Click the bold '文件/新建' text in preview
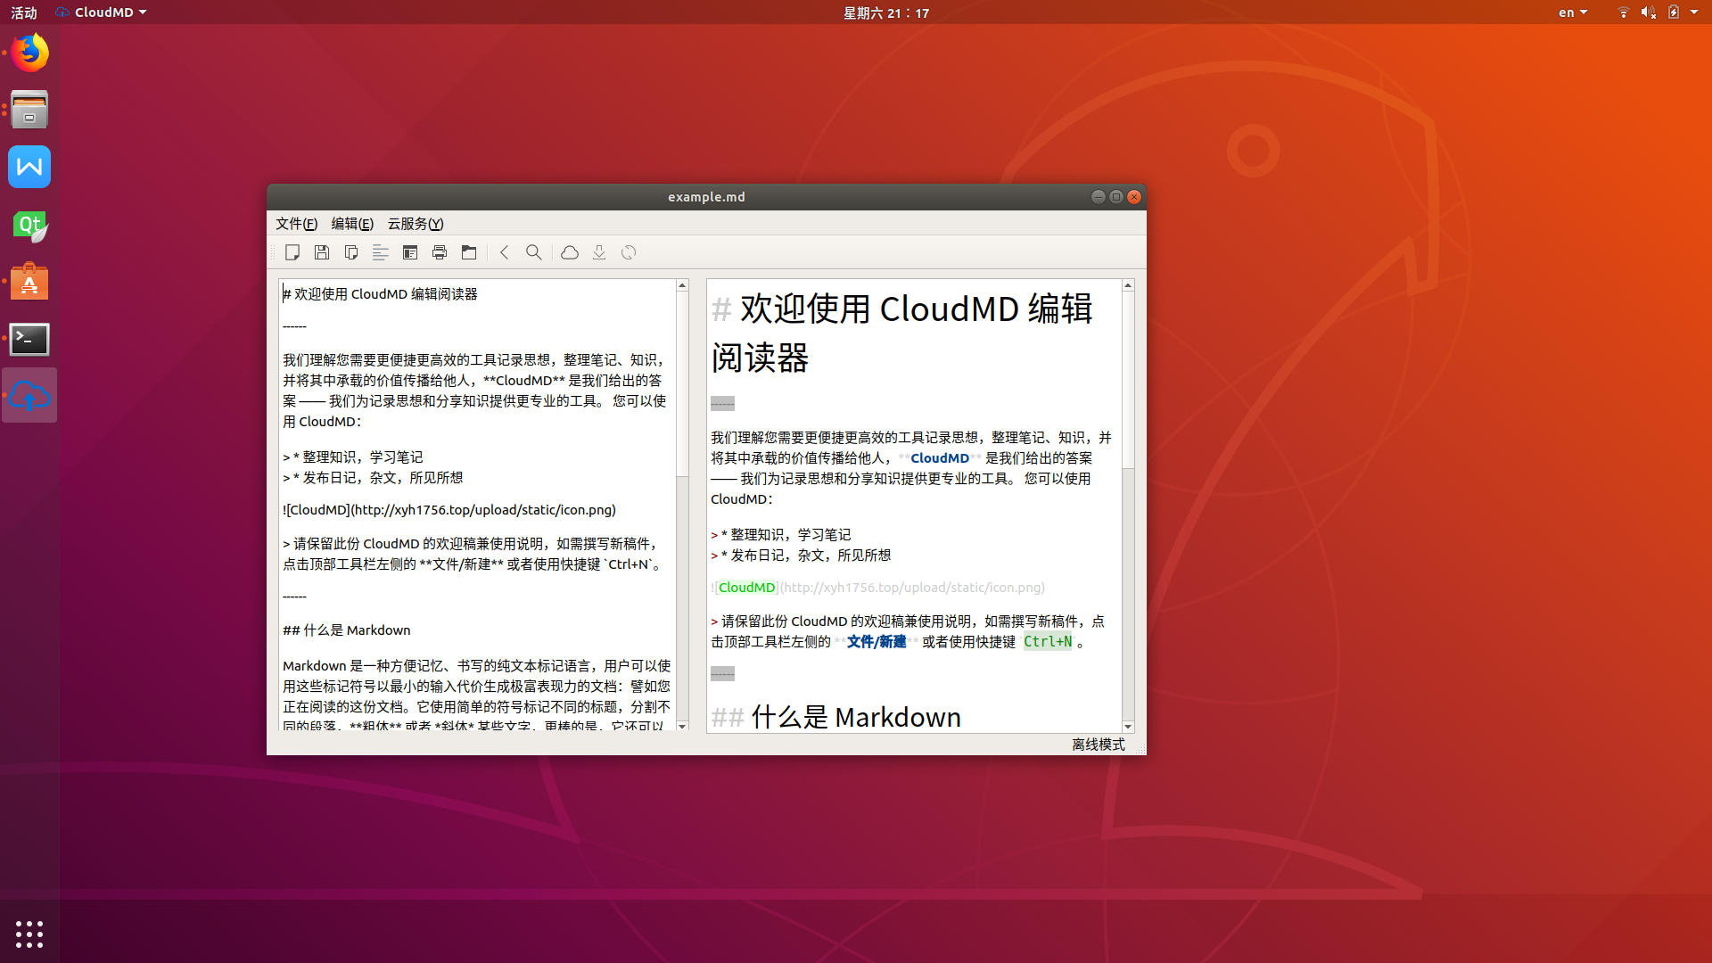Image resolution: width=1712 pixels, height=963 pixels. point(877,642)
